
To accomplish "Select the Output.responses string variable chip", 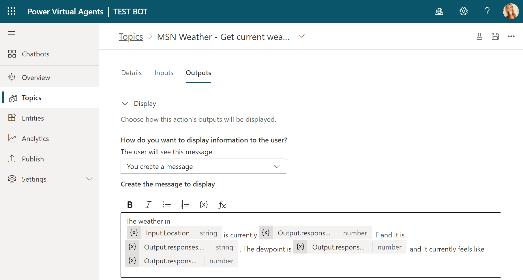I will [x=182, y=247].
